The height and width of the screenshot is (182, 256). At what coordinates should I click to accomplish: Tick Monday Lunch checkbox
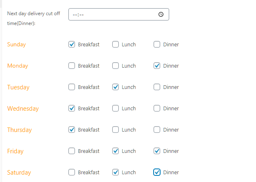tap(116, 66)
